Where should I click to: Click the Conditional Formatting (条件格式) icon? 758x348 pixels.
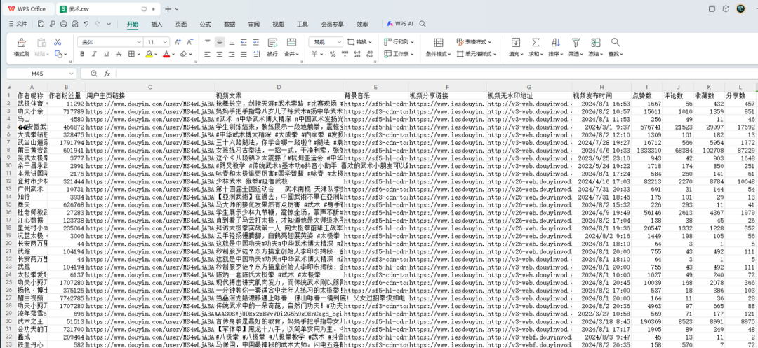[x=439, y=43]
